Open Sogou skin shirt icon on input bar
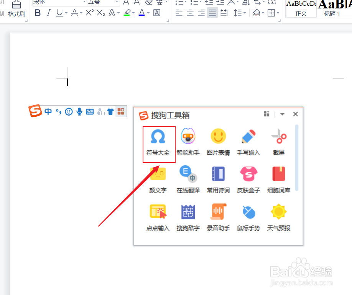The height and width of the screenshot is (295, 352). [110, 111]
